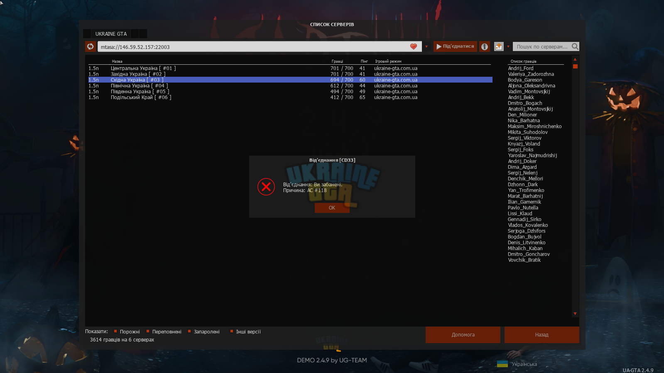Select server 'Подільський Край [ #06 ]'
This screenshot has width=664, height=373.
290,97
